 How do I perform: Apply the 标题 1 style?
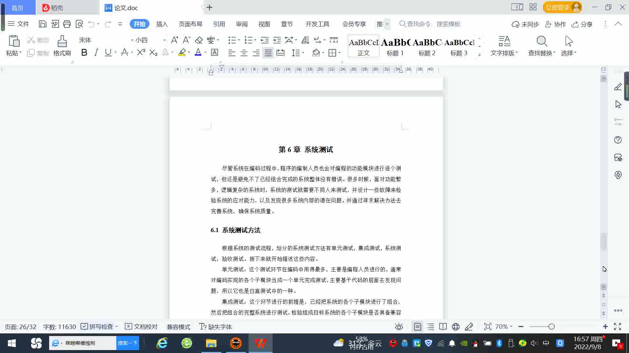(395, 46)
